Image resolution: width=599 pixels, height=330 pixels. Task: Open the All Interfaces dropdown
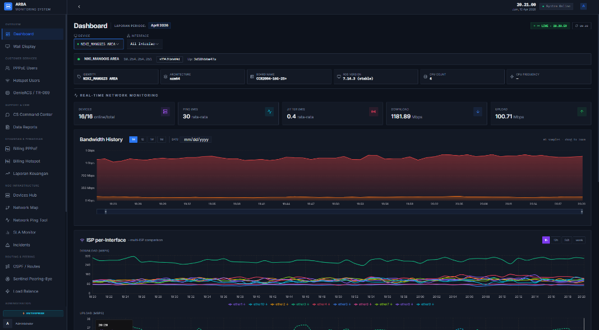(x=144, y=44)
